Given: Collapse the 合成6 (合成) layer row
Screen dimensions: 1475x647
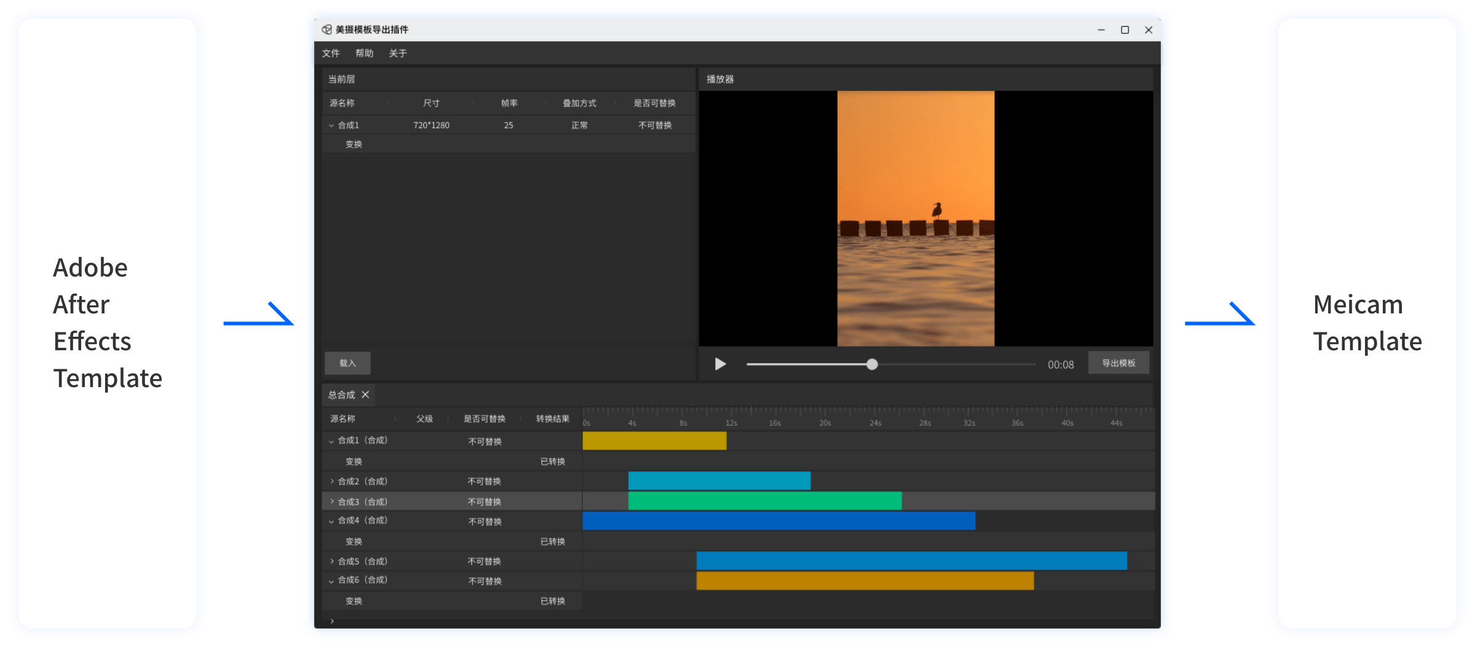Looking at the screenshot, I should click(x=331, y=581).
